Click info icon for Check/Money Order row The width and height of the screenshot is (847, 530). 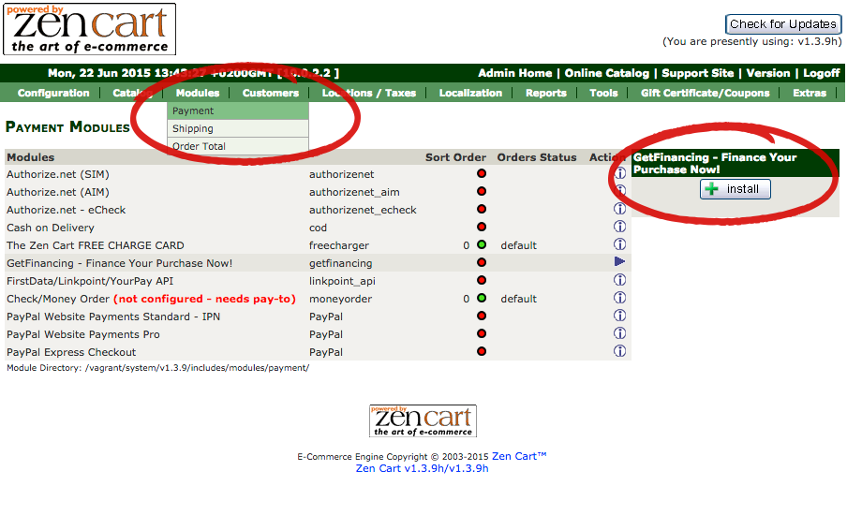tap(619, 298)
